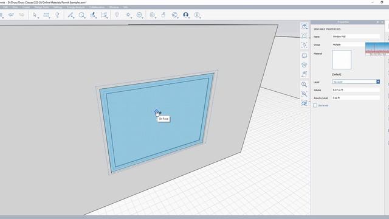Click the Undo arrow icon
This screenshot has width=389, height=219.
[x=11, y=15]
